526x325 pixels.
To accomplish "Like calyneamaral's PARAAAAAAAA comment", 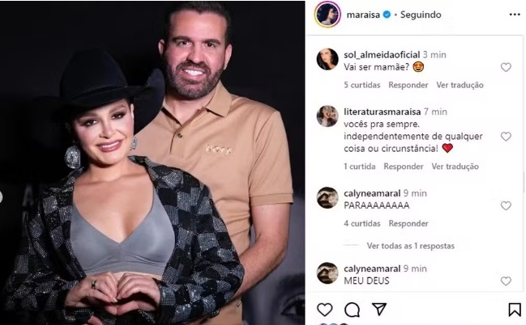I will pos(506,205).
